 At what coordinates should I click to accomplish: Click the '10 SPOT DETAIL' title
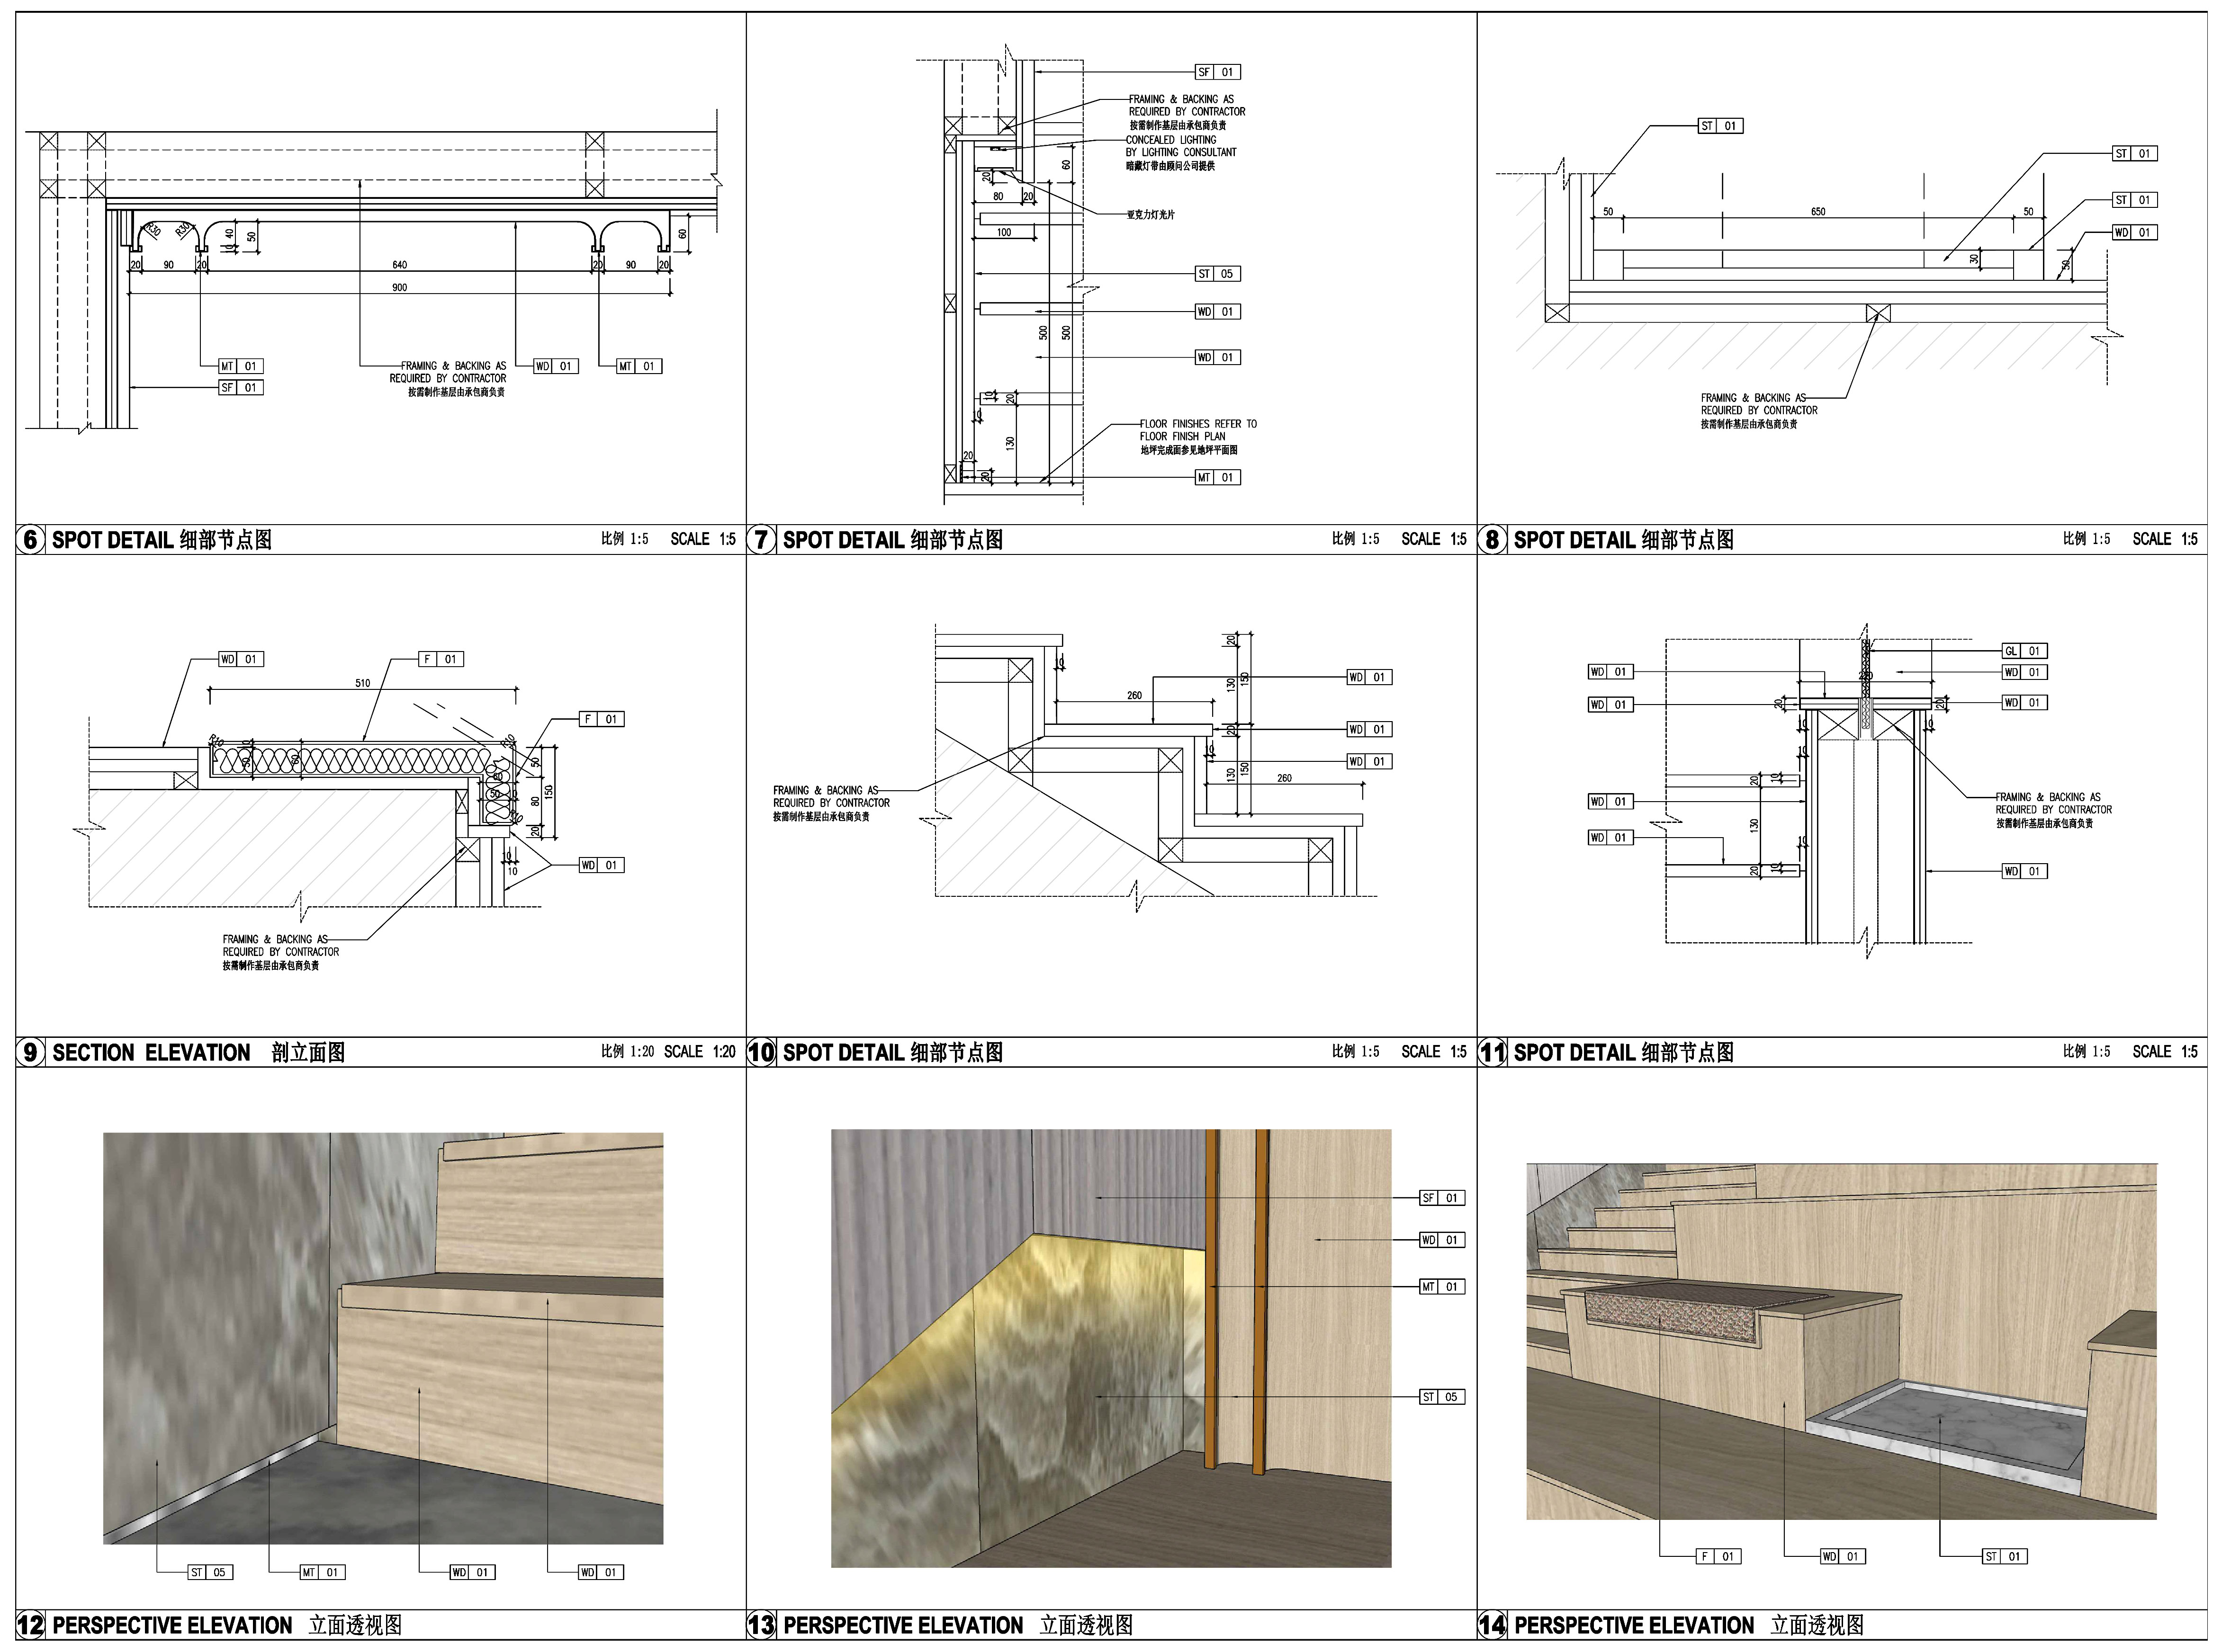tap(876, 1053)
